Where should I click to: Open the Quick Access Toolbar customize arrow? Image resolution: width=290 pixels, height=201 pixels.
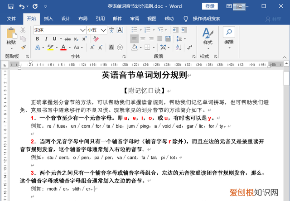[x=45, y=7]
